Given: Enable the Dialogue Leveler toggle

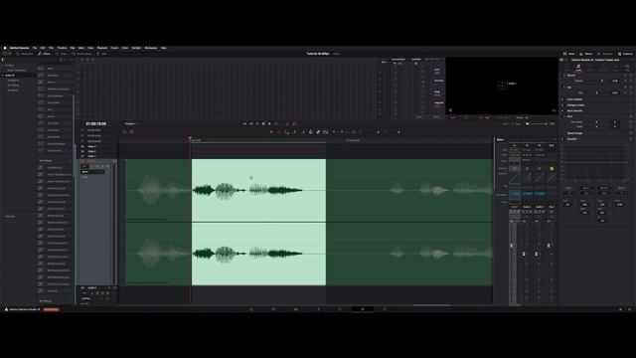Looking at the screenshot, I should [563, 105].
